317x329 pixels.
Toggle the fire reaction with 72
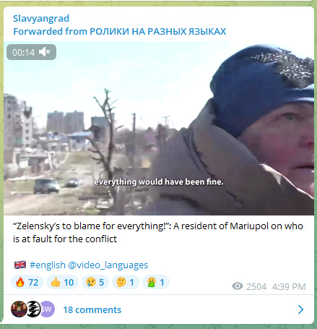point(27,282)
